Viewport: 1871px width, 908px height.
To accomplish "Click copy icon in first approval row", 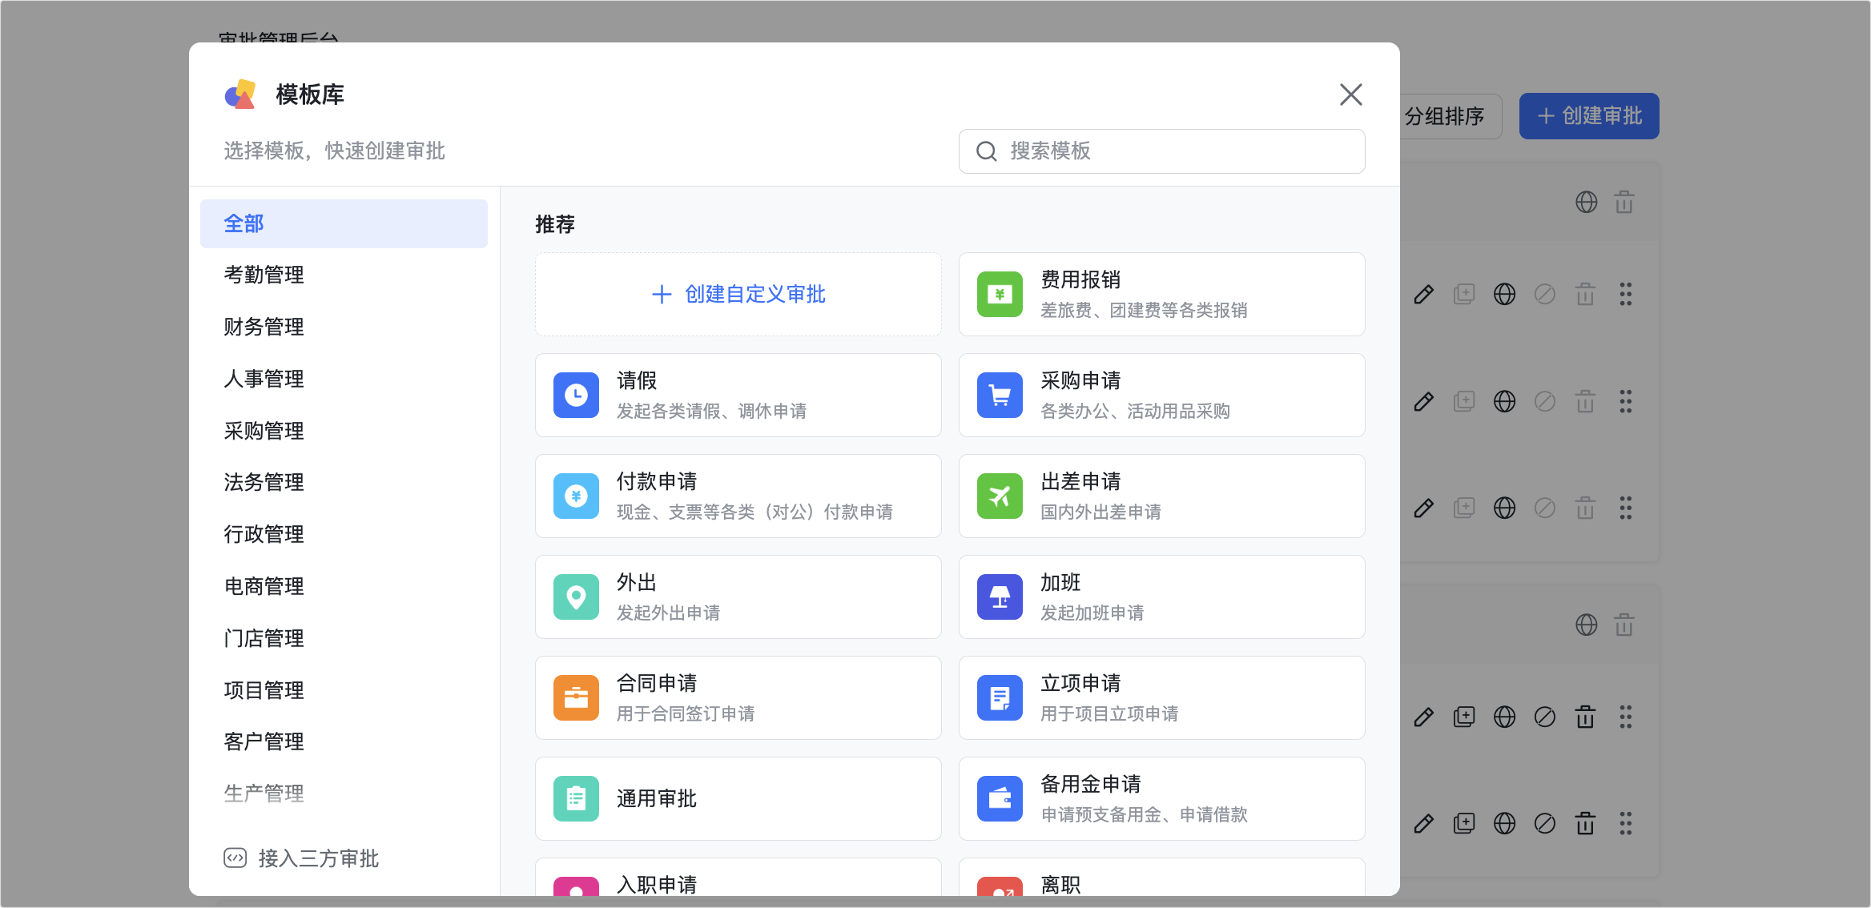I will coord(1464,295).
